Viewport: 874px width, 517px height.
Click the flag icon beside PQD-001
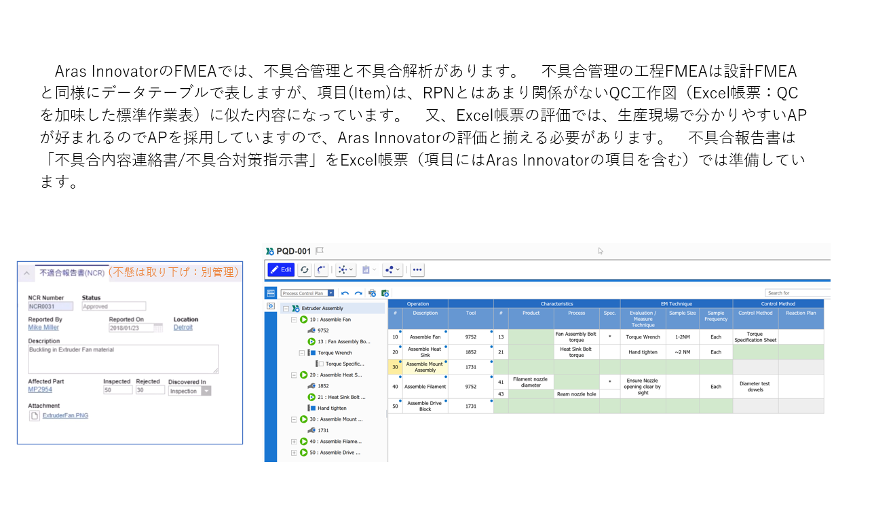point(320,251)
